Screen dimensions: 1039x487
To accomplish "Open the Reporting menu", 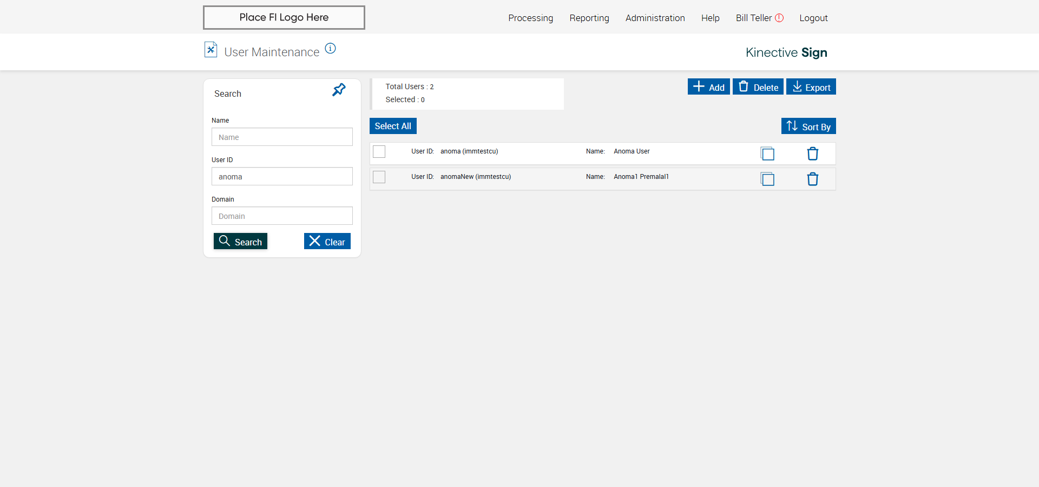I will click(x=589, y=18).
